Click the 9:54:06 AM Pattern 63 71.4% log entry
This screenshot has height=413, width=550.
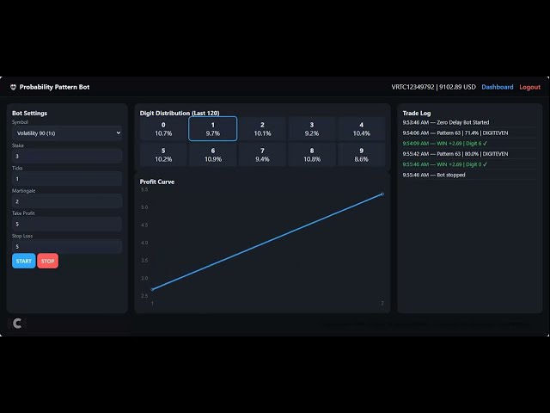(469, 133)
